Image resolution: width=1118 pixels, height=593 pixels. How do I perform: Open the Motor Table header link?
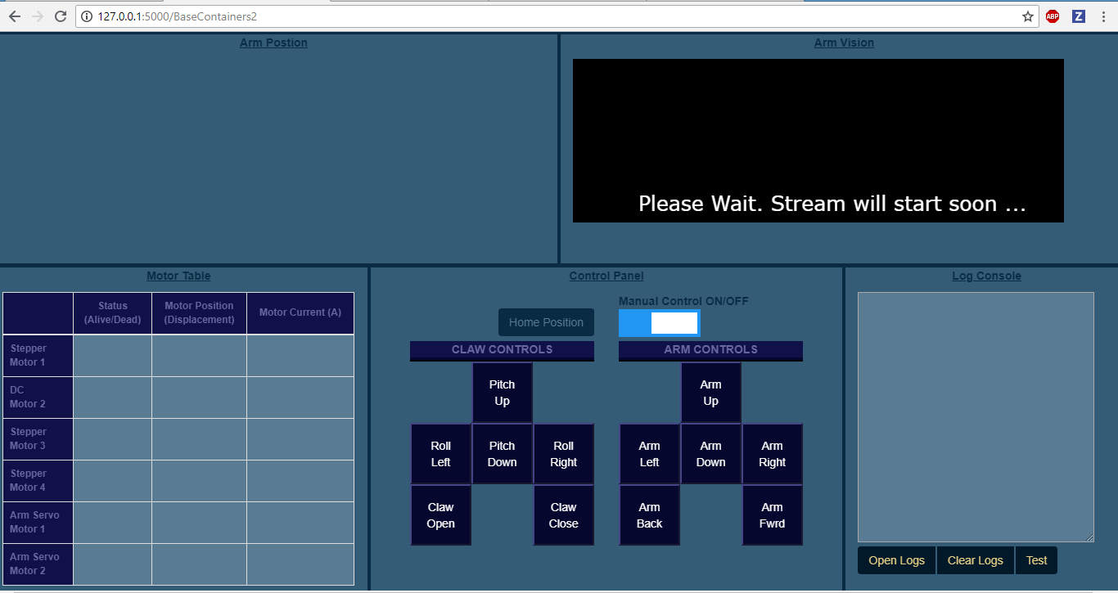[x=178, y=276]
